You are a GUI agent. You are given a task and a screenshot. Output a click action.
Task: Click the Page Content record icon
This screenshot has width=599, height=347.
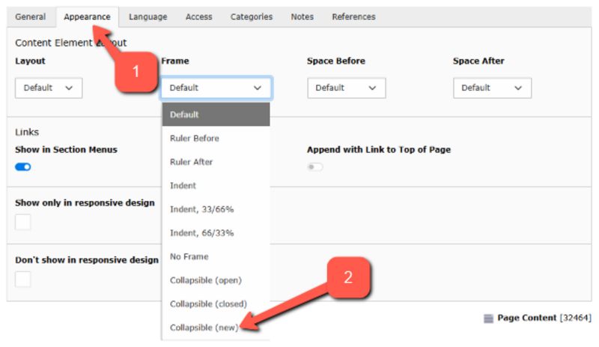488,319
